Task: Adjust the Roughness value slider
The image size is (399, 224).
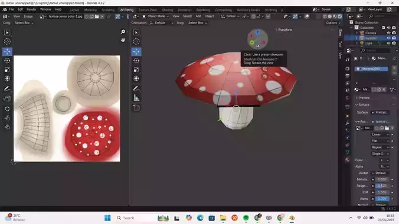Action: tap(382, 186)
